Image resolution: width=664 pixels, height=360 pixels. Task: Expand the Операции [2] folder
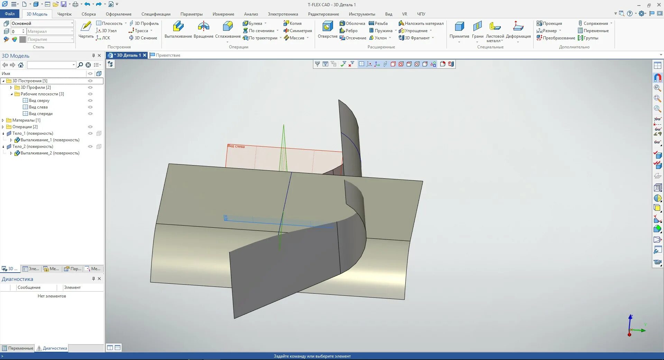(3, 127)
